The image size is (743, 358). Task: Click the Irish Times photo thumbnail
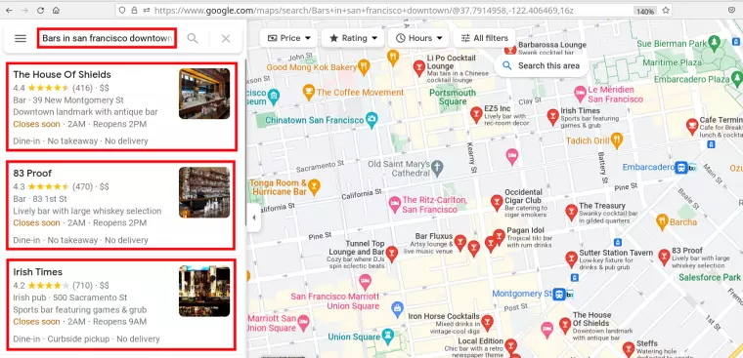[x=204, y=292]
